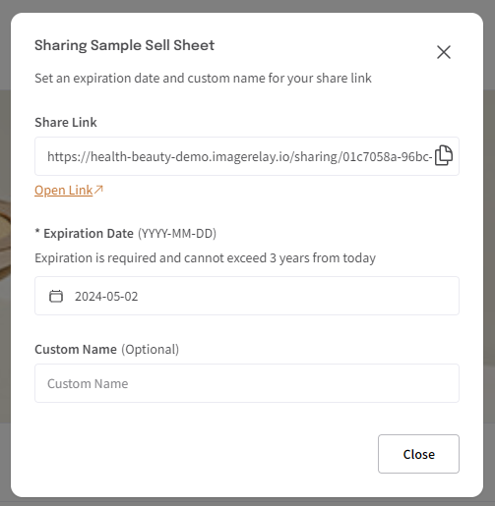Click inside the share link URL text
This screenshot has width=495, height=506.
pyautogui.click(x=240, y=156)
